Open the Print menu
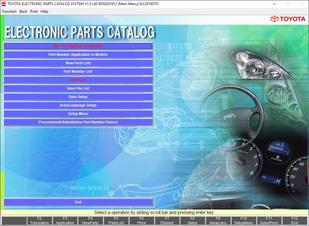The width and height of the screenshot is (309, 226). (x=34, y=11)
